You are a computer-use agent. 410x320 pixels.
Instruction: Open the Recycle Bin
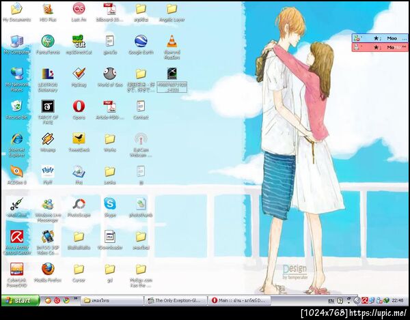point(16,110)
